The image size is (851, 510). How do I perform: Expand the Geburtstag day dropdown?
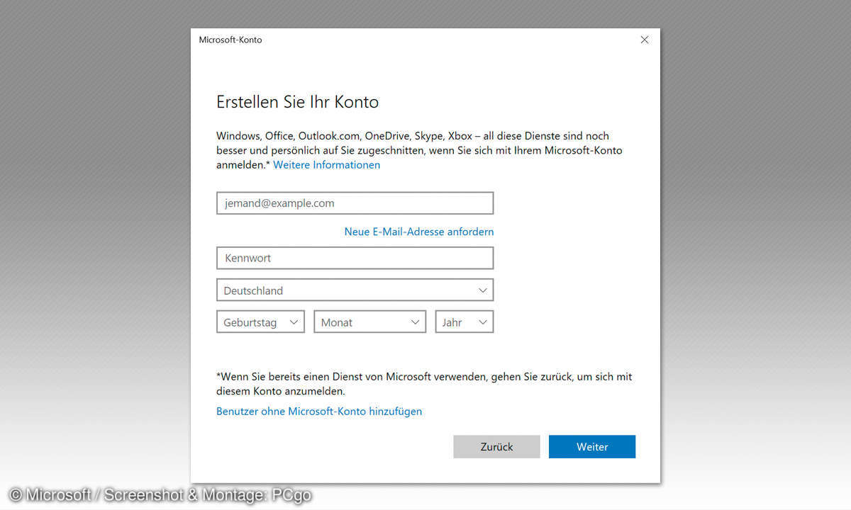pos(260,322)
